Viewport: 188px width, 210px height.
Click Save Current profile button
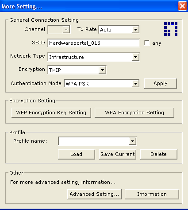118,154
